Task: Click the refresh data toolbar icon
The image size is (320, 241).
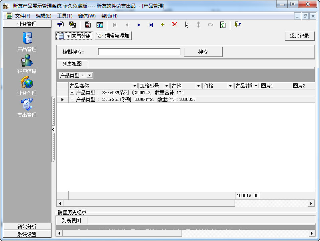Action: coord(223,25)
